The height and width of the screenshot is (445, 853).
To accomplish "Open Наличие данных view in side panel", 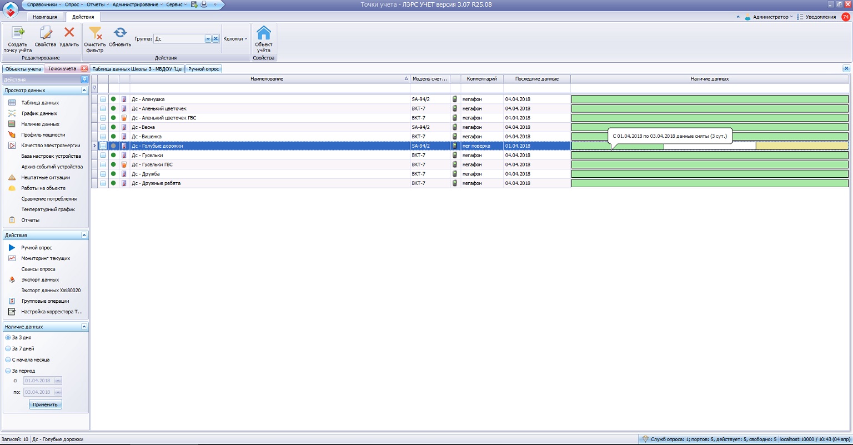I will pos(40,124).
